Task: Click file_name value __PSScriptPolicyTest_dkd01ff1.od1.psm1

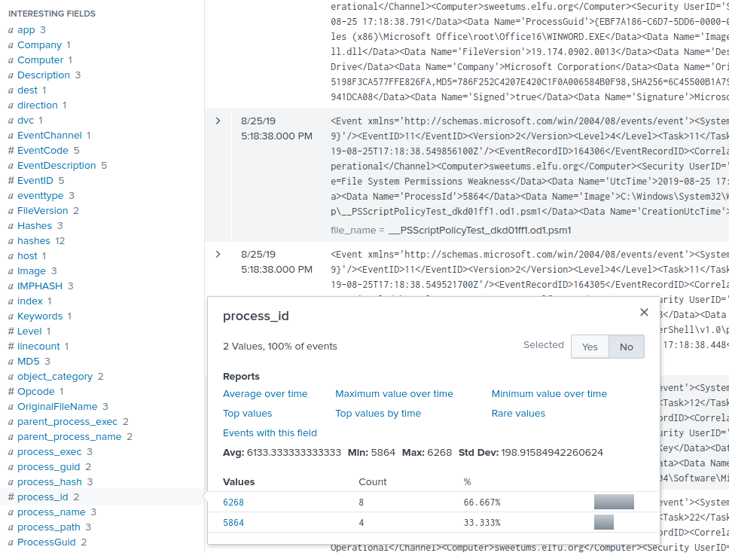Action: (479, 231)
